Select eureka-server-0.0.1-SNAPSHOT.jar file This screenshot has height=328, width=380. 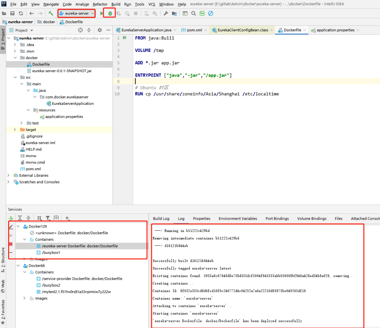tap(62, 71)
